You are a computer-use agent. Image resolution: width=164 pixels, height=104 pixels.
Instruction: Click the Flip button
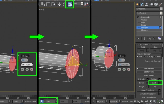[155, 86]
